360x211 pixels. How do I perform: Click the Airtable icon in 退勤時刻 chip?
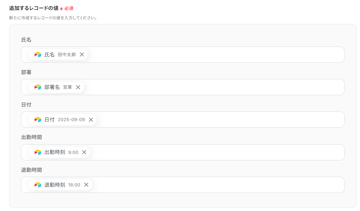[x=38, y=185]
